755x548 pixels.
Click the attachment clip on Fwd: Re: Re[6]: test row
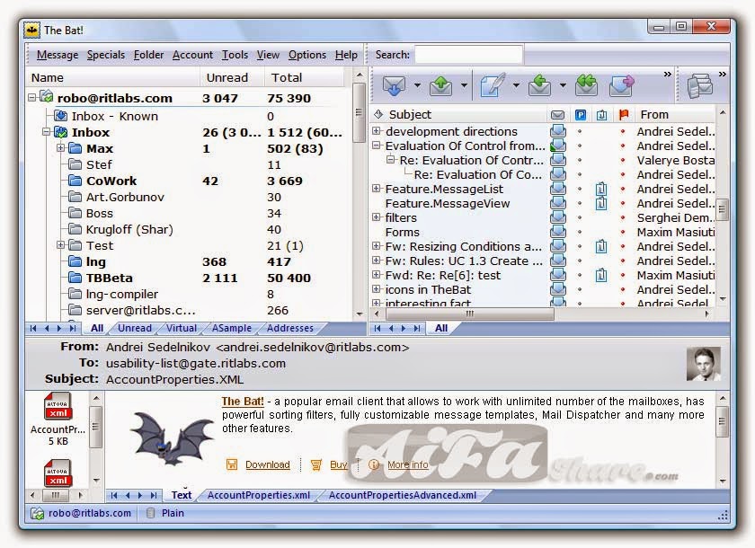click(601, 276)
